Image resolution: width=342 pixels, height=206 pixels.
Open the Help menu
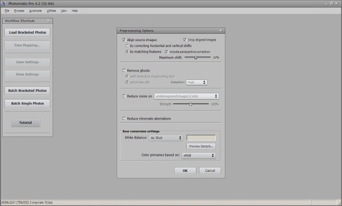click(x=75, y=11)
